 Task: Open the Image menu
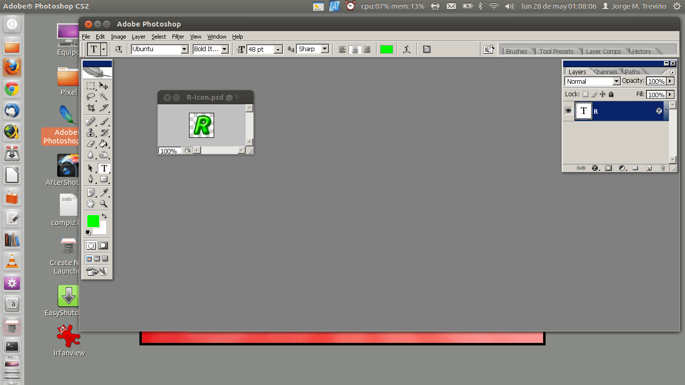coord(118,37)
